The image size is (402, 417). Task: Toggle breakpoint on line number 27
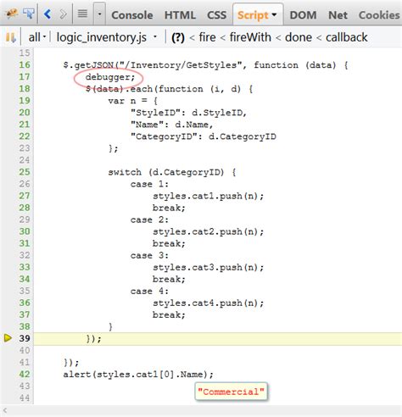click(x=25, y=196)
